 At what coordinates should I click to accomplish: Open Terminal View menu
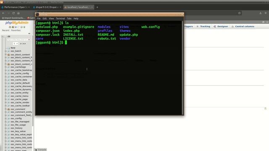(x=51, y=18)
